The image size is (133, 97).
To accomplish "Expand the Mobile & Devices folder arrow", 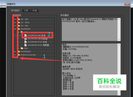I will point(15,55).
